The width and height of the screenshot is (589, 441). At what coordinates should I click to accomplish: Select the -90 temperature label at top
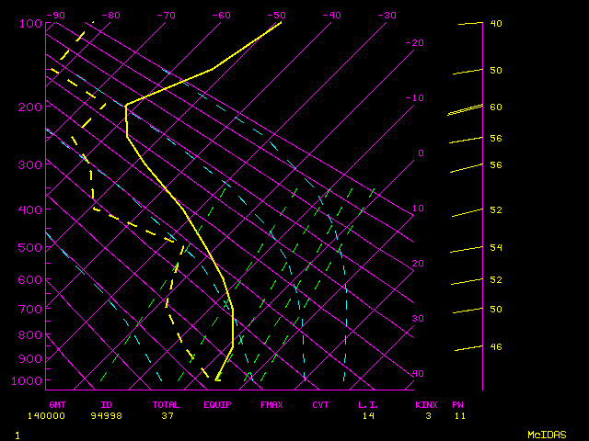55,15
